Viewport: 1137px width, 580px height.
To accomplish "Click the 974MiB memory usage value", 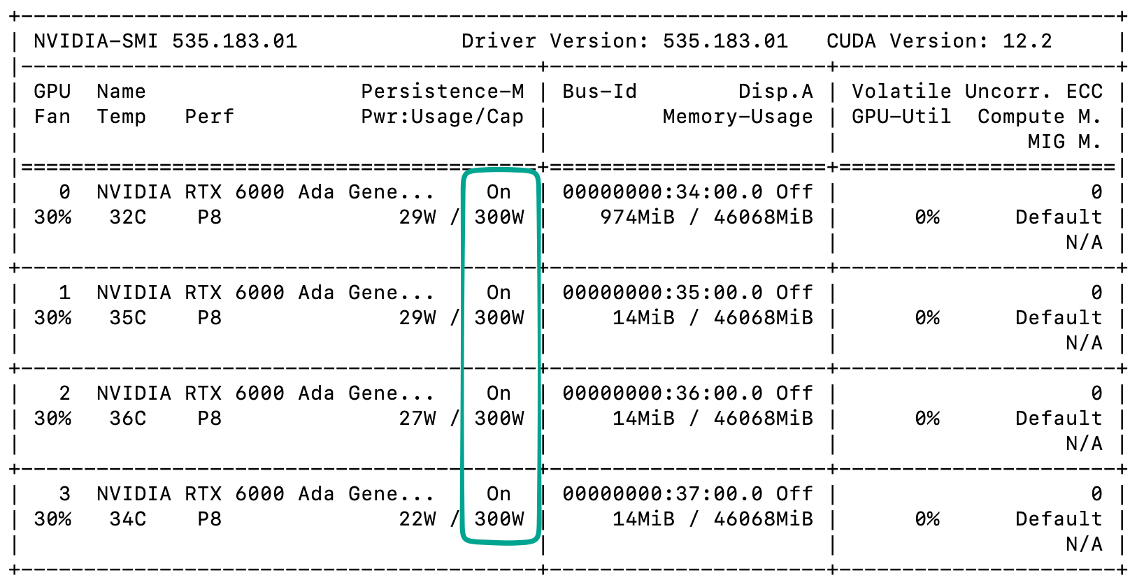I will click(637, 217).
